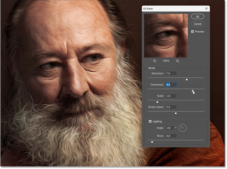Select the Scale value field
The image size is (227, 169).
tap(171, 96)
